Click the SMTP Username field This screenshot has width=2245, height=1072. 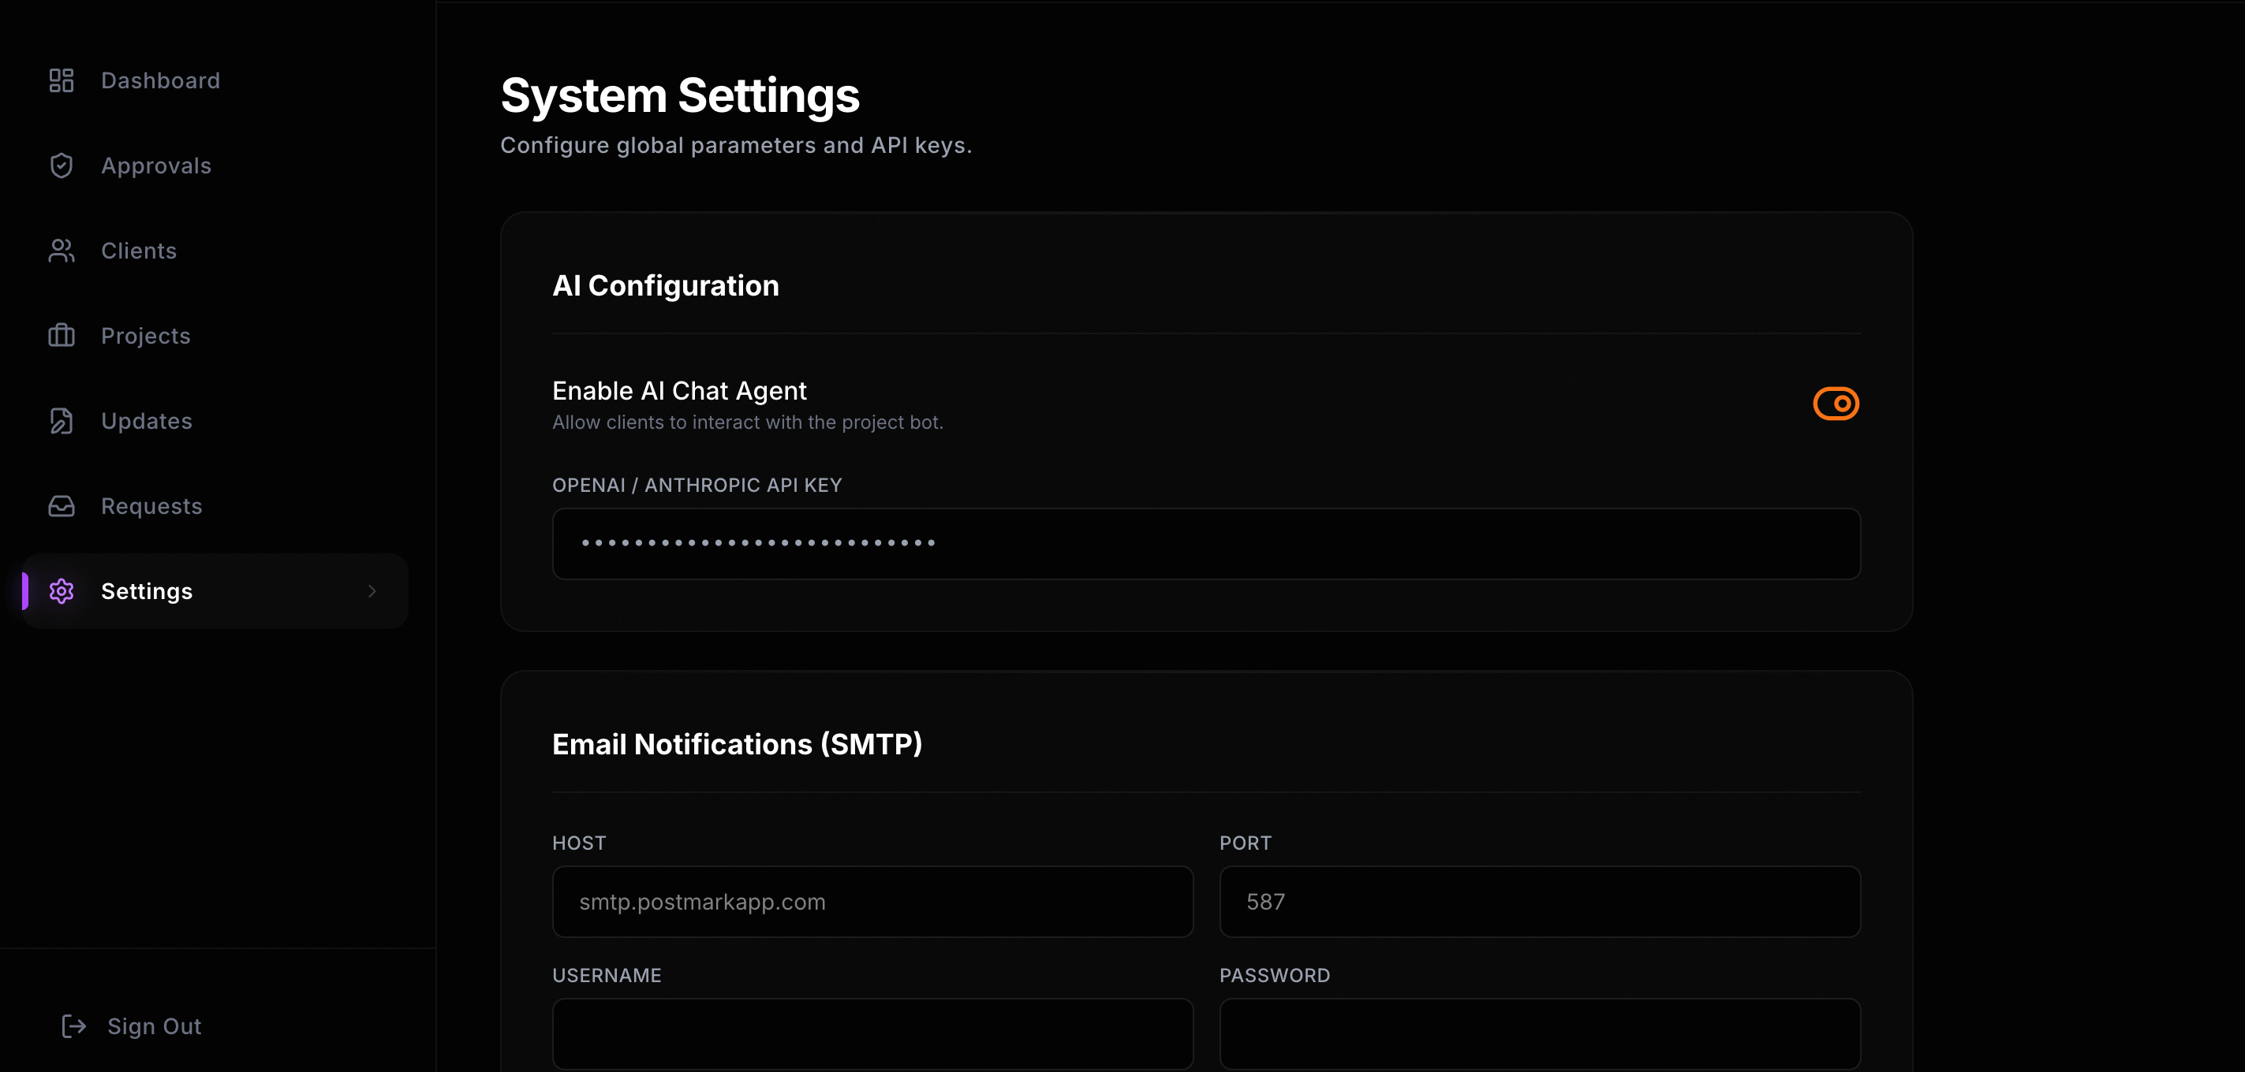pos(872,1033)
